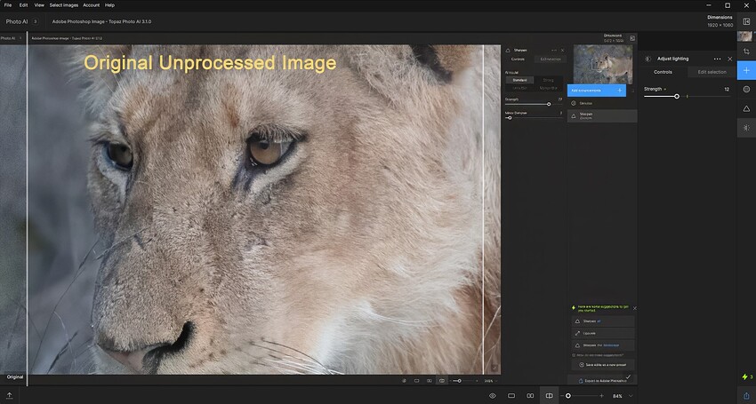756x404 pixels.
Task: Switch to inner Sharpen Controls tab
Action: (x=519, y=59)
